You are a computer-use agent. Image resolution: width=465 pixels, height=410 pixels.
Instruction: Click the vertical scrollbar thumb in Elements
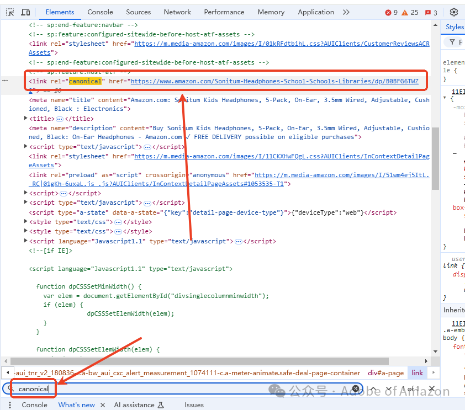[x=435, y=158]
